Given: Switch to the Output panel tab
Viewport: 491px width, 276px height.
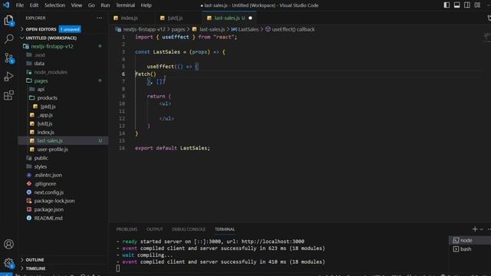Looking at the screenshot, I should click(x=155, y=229).
